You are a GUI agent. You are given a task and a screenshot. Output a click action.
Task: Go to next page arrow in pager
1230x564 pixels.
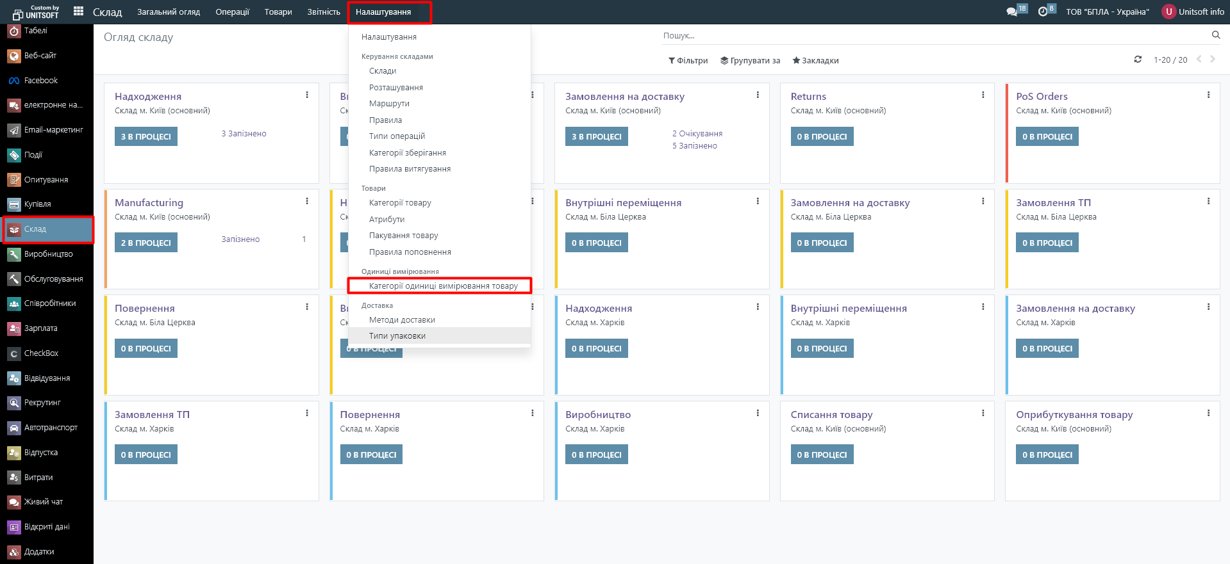coord(1212,60)
